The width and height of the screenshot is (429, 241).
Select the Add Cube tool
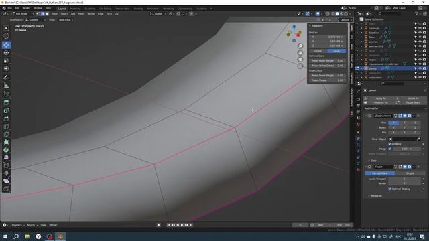click(x=6, y=94)
